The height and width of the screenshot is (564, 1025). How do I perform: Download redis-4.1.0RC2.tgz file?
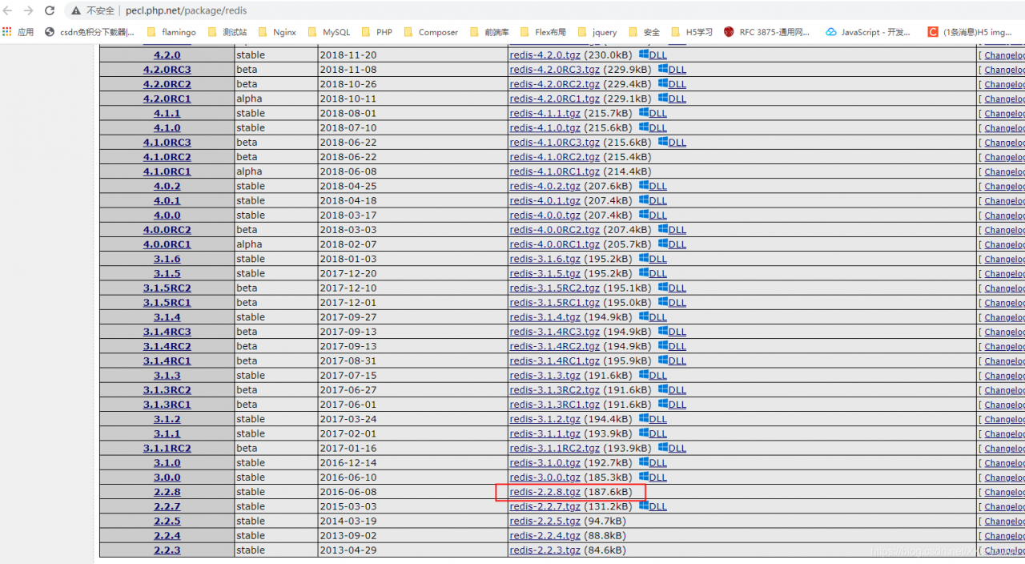pyautogui.click(x=554, y=157)
